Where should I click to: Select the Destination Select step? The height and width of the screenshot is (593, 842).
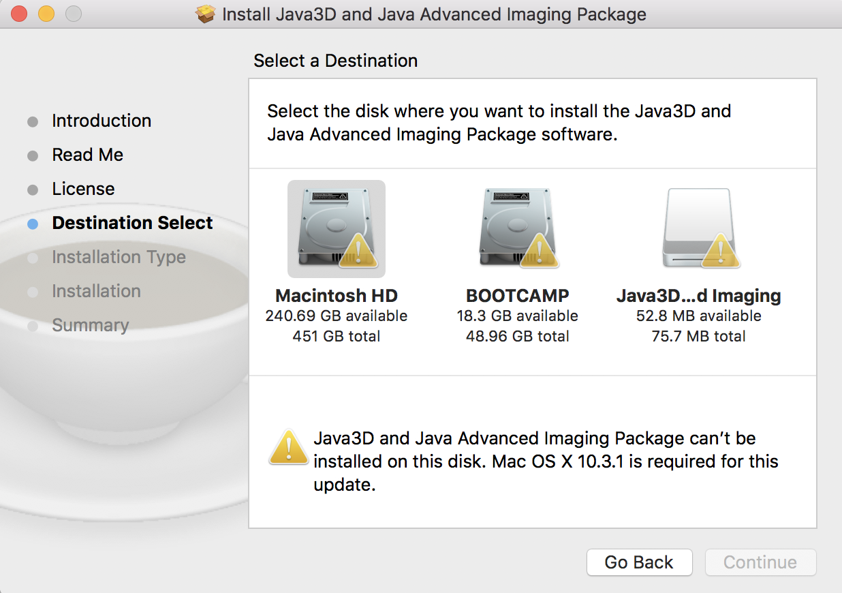(132, 223)
